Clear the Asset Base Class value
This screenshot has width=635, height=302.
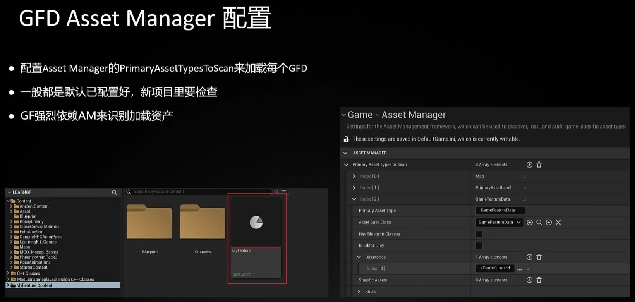558,223
